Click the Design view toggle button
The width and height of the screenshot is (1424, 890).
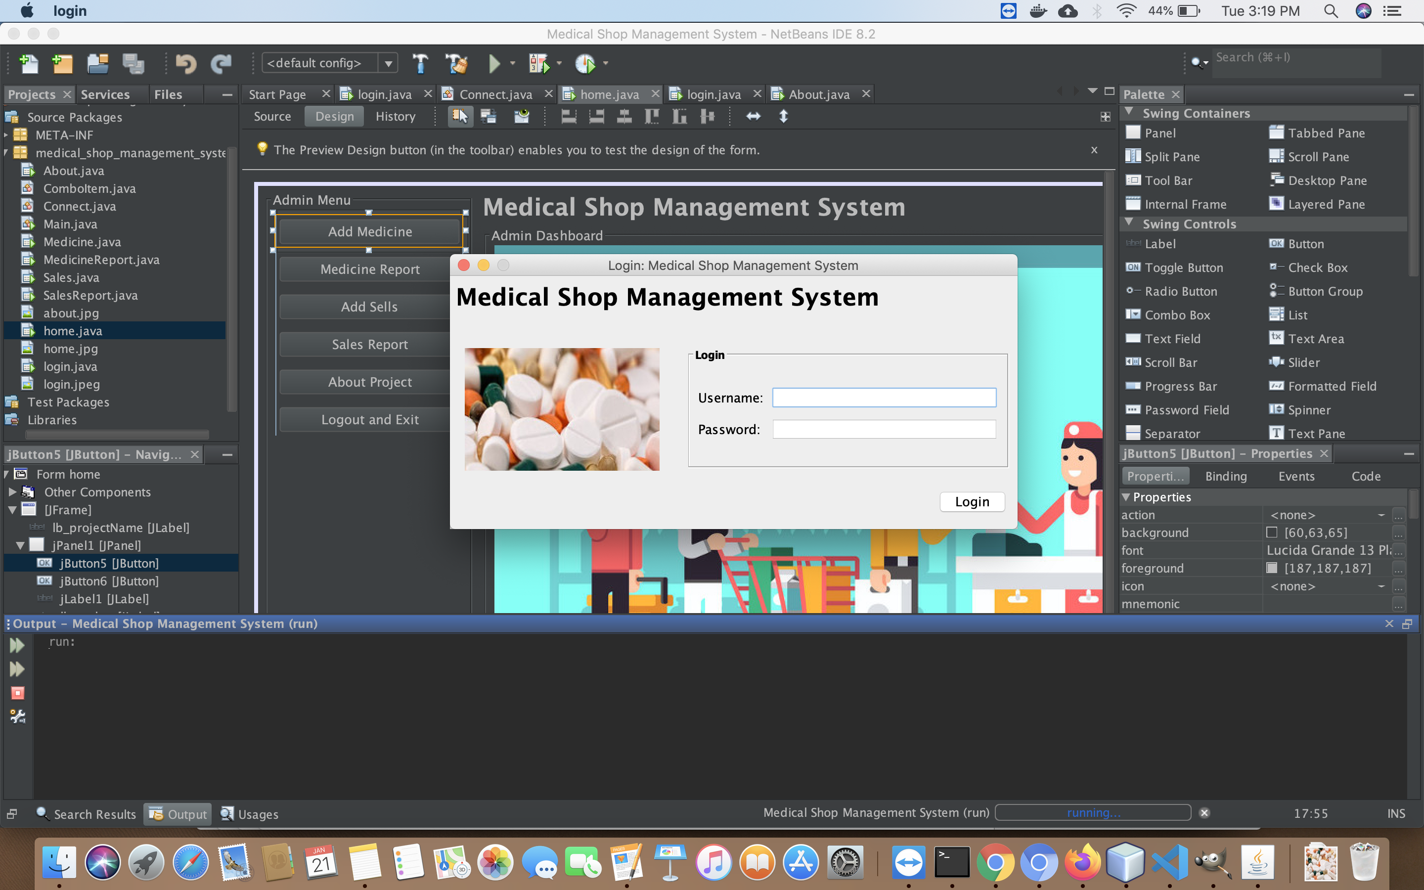[333, 116]
